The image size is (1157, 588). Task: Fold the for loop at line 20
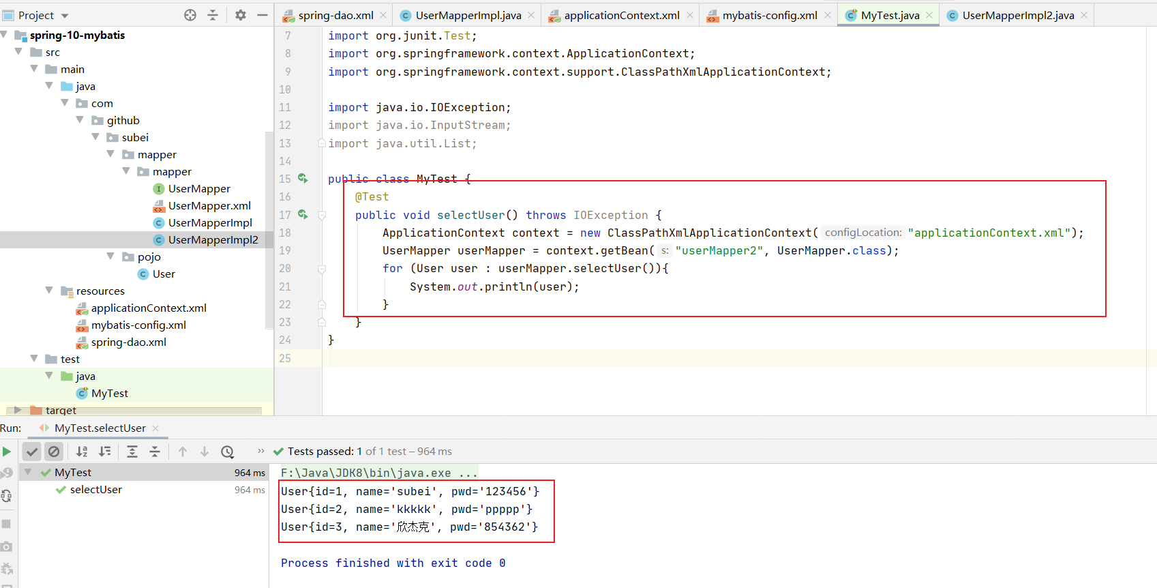tap(322, 269)
